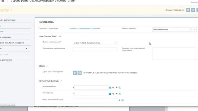This screenshot has height=111, width=198.
Task: Clear the full name field with its X
Action: [x=115, y=43]
